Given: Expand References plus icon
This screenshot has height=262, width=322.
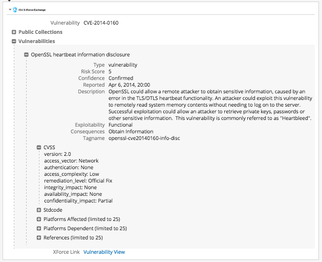Looking at the screenshot, I should click(x=39, y=237).
